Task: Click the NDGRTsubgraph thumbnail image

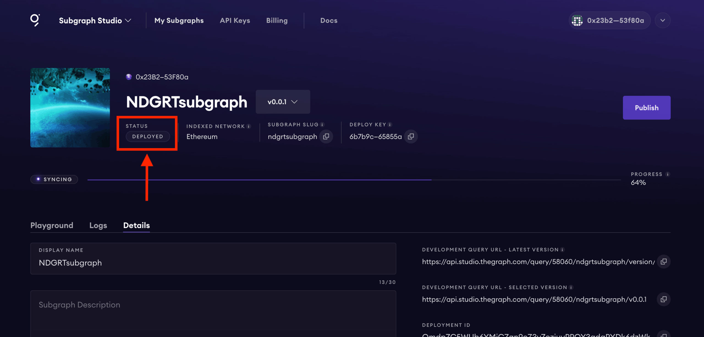Action: (70, 108)
